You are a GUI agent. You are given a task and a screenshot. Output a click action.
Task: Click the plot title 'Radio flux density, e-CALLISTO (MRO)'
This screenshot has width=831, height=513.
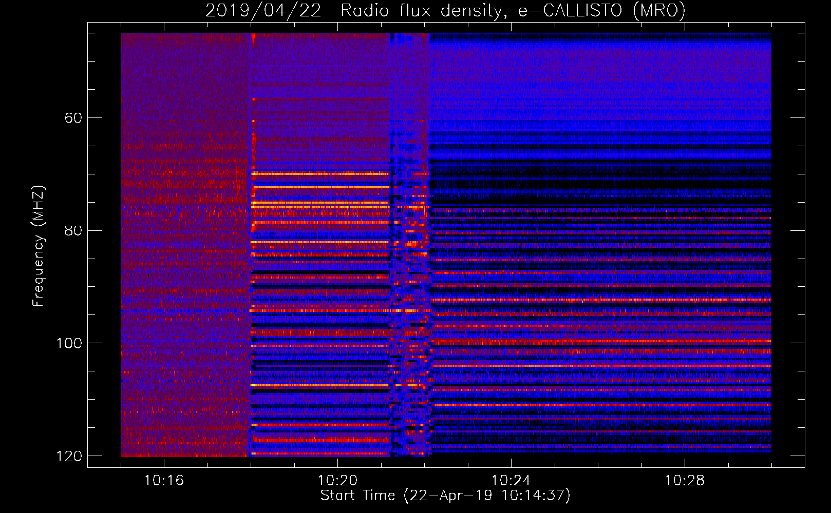[513, 11]
